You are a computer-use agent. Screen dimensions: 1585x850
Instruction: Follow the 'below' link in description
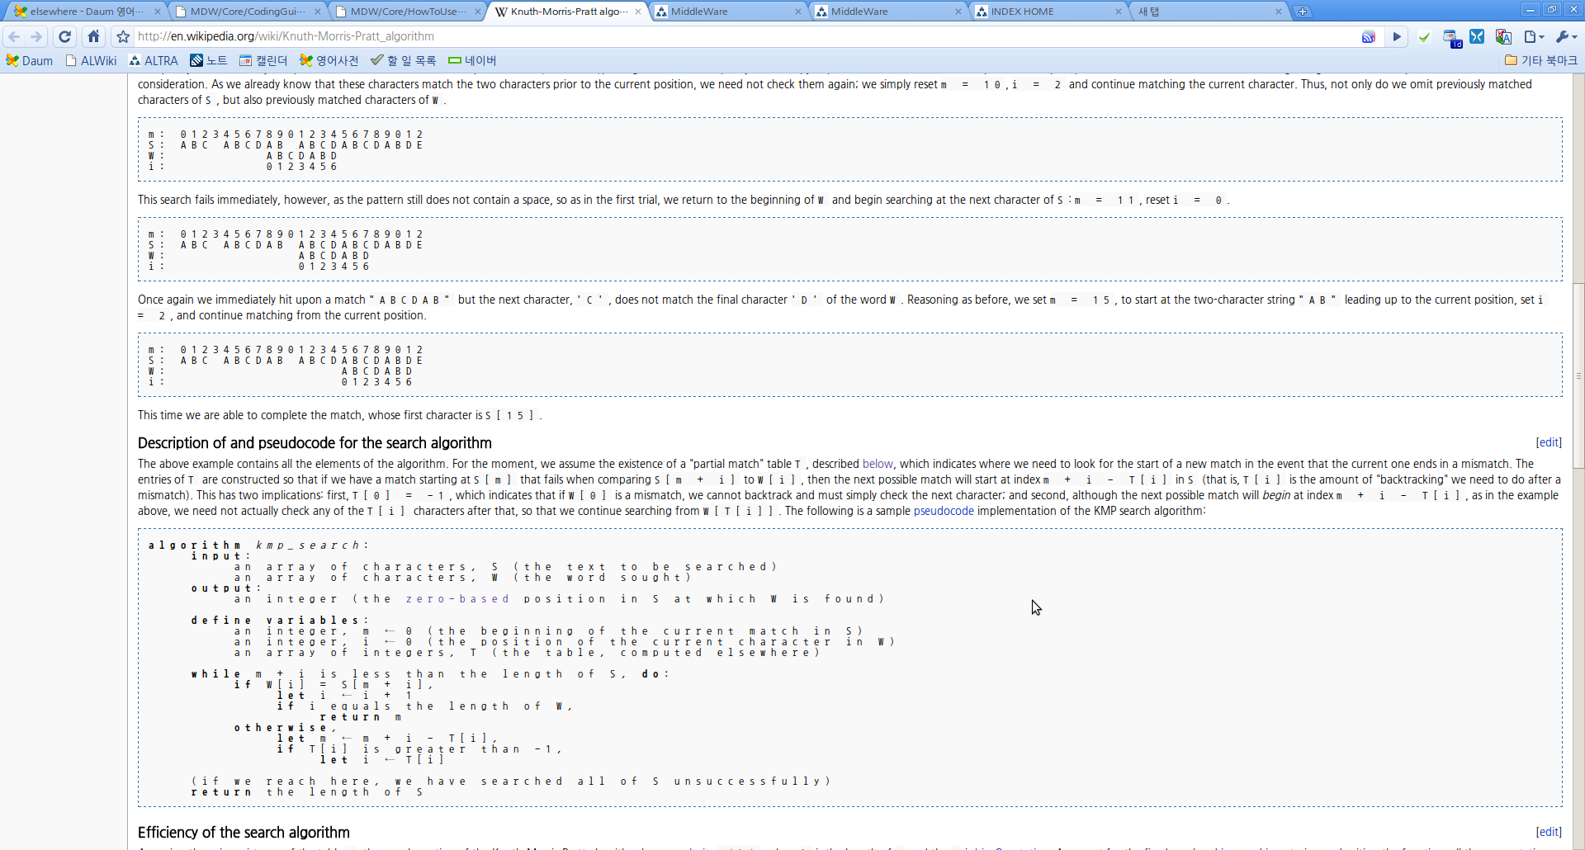pyautogui.click(x=878, y=464)
